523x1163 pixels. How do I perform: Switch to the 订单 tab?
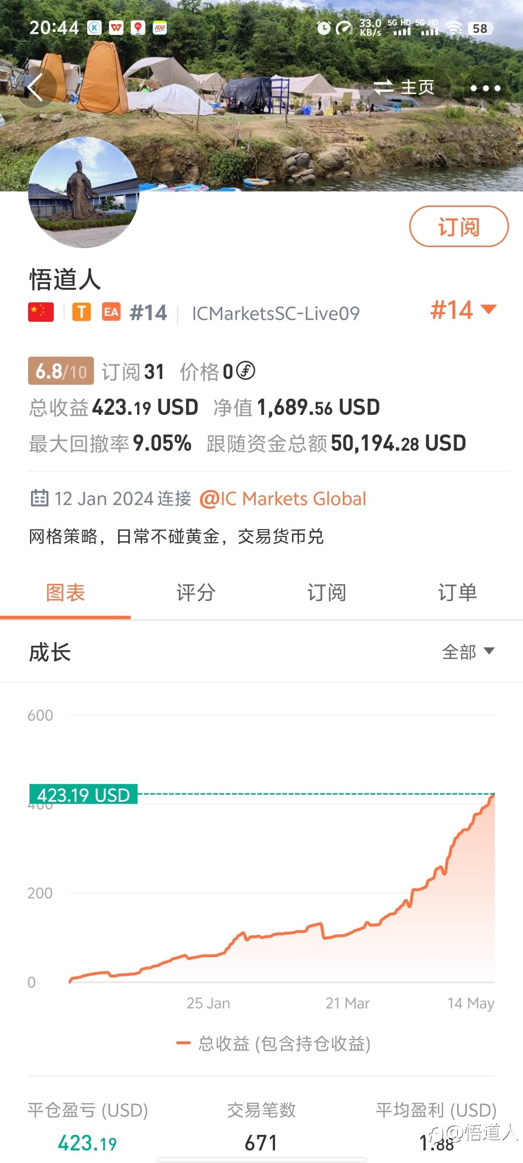pos(457,593)
